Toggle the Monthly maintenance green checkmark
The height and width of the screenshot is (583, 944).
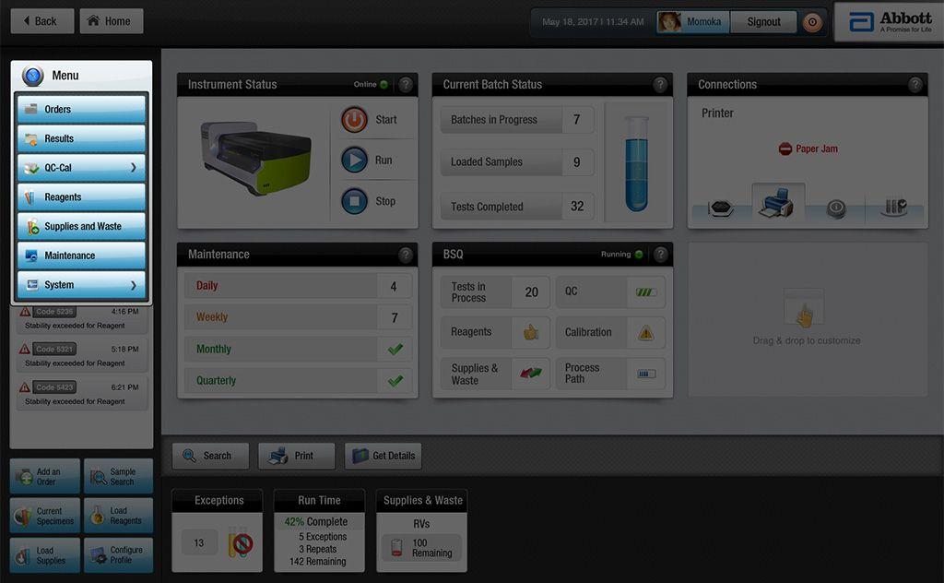(x=395, y=350)
